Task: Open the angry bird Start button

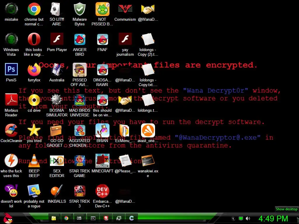Action: [x=8, y=218]
